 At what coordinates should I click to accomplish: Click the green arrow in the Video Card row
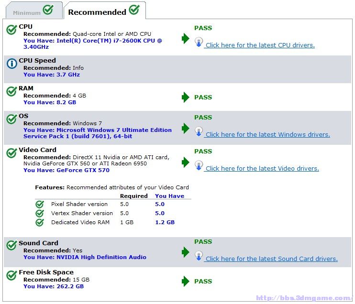point(186,162)
